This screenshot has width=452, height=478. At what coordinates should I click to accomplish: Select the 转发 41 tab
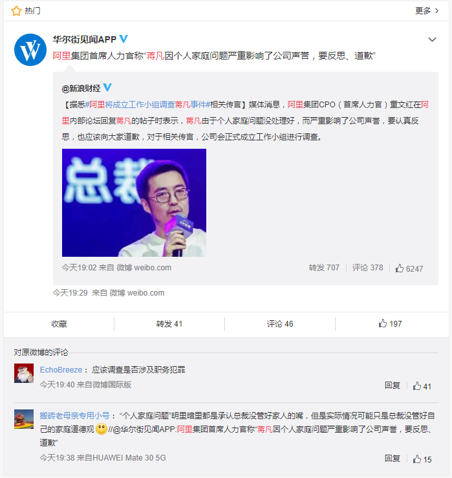pyautogui.click(x=169, y=324)
